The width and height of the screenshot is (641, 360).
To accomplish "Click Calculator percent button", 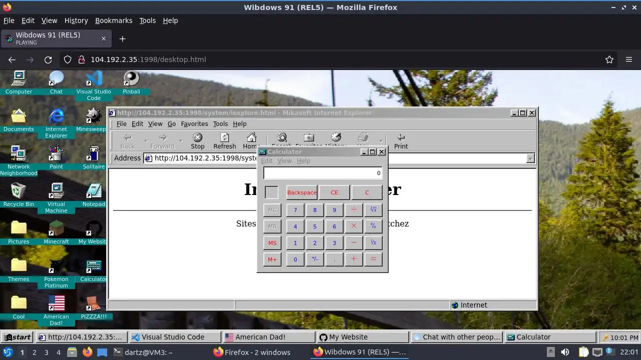I will tap(373, 226).
